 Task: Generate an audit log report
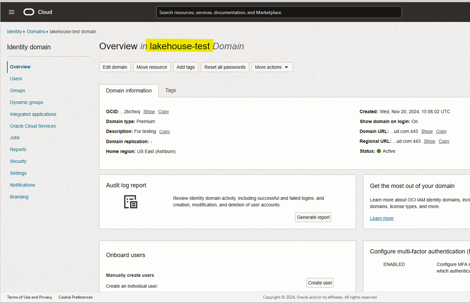tap(313, 217)
